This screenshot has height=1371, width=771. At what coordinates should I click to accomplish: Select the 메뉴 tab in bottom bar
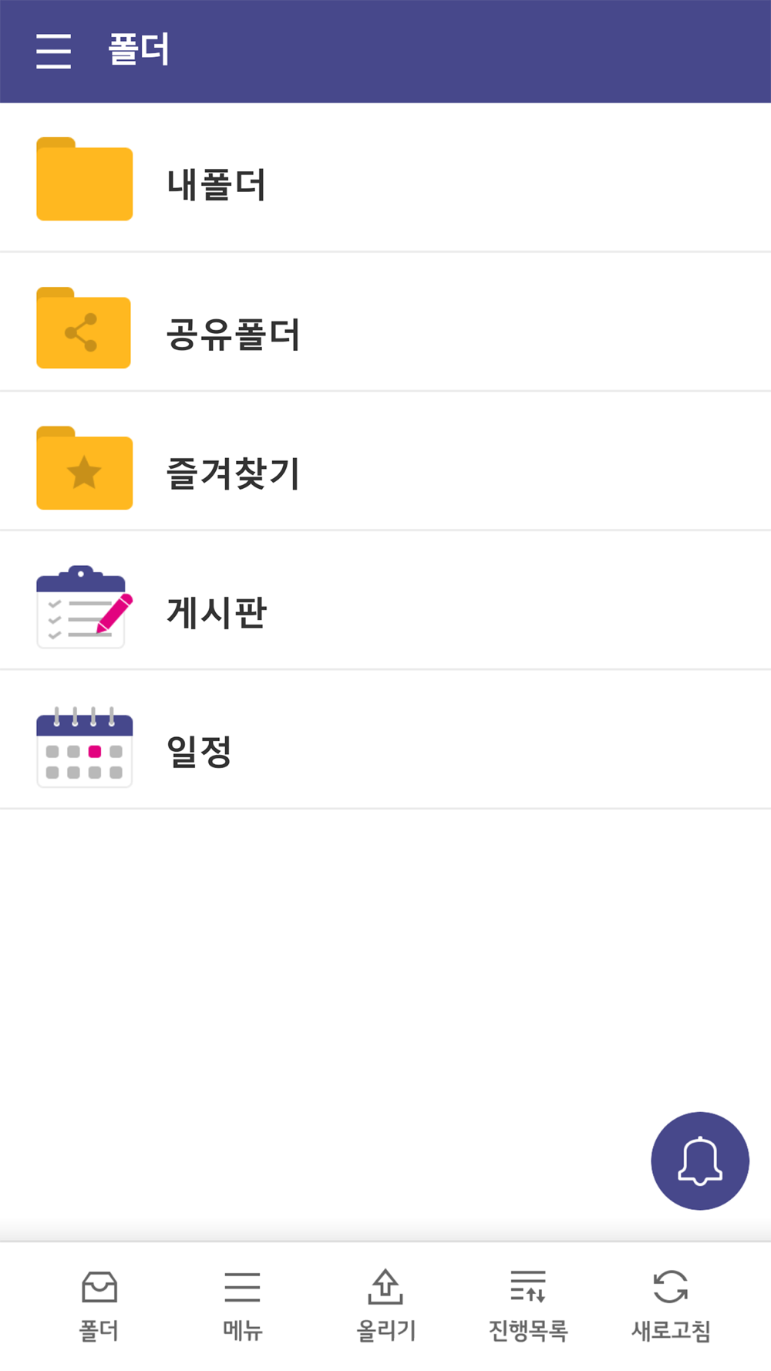point(243,1304)
